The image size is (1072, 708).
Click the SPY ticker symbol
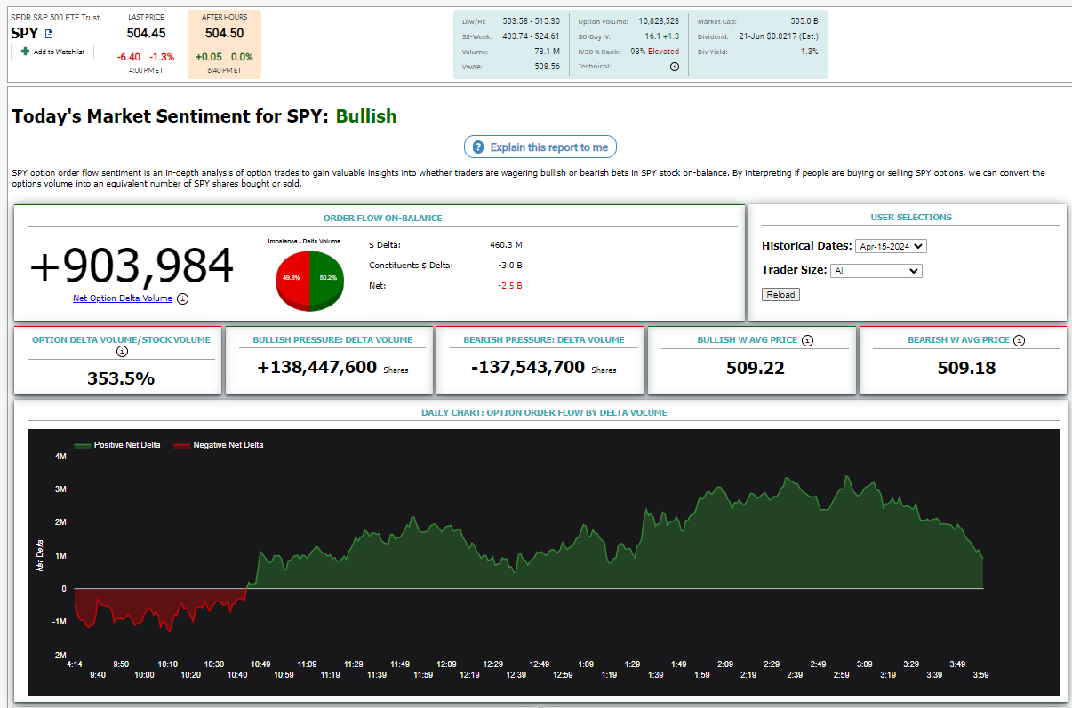pos(25,33)
